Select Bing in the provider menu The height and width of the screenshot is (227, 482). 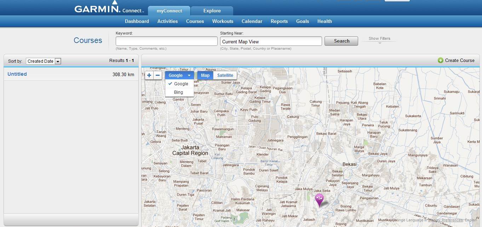click(179, 92)
